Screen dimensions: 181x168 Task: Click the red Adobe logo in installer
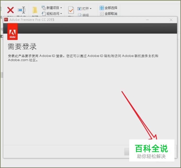13,31
